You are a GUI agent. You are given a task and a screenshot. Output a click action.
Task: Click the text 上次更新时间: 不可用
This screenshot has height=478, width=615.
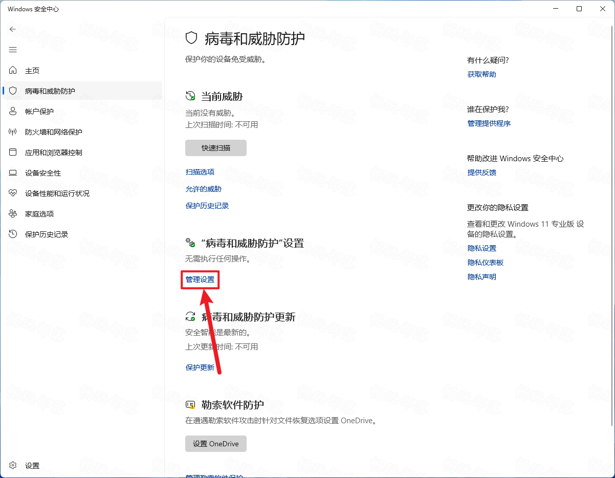(x=222, y=346)
